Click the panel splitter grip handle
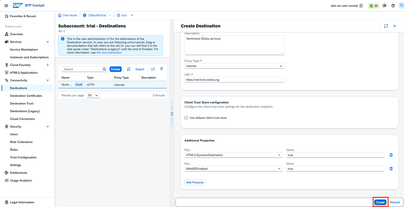This screenshot has width=404, height=207. 172,114
